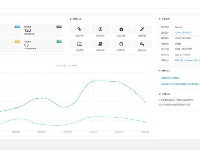Click the 访问量 data point at 20230401

click(42, 98)
